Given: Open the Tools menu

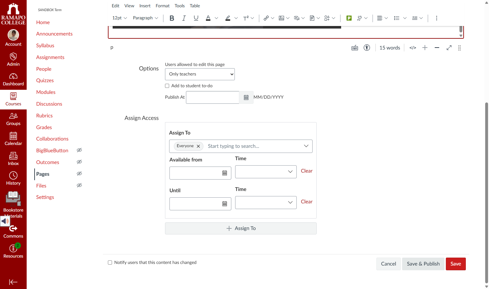Looking at the screenshot, I should 180,6.
